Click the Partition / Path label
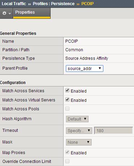The image size is (134, 166). (16, 50)
